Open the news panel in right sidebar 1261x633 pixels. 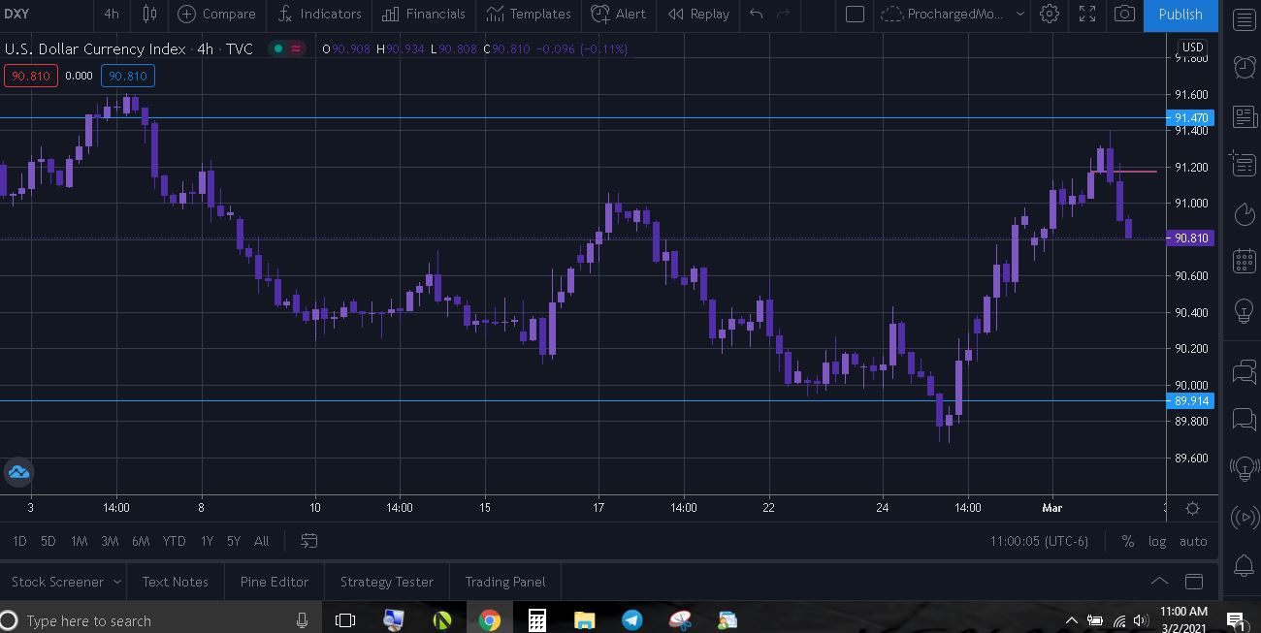tap(1244, 117)
